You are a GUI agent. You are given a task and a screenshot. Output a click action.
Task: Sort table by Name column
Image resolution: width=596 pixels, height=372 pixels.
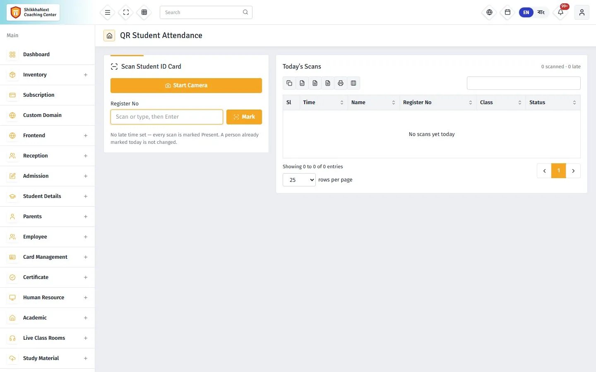[374, 103]
